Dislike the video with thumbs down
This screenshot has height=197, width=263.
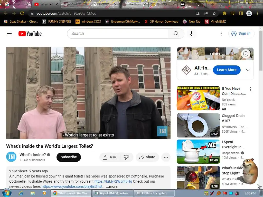tap(126, 157)
